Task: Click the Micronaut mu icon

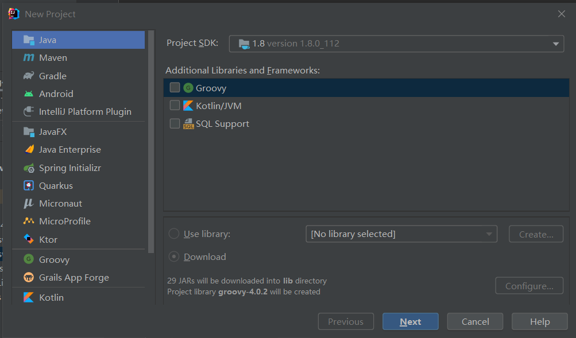Action: [x=29, y=203]
